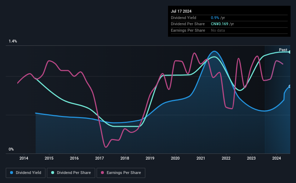Click the teal Dividend Per Share legend dot
This screenshot has width=296, height=183.
(x=53, y=173)
